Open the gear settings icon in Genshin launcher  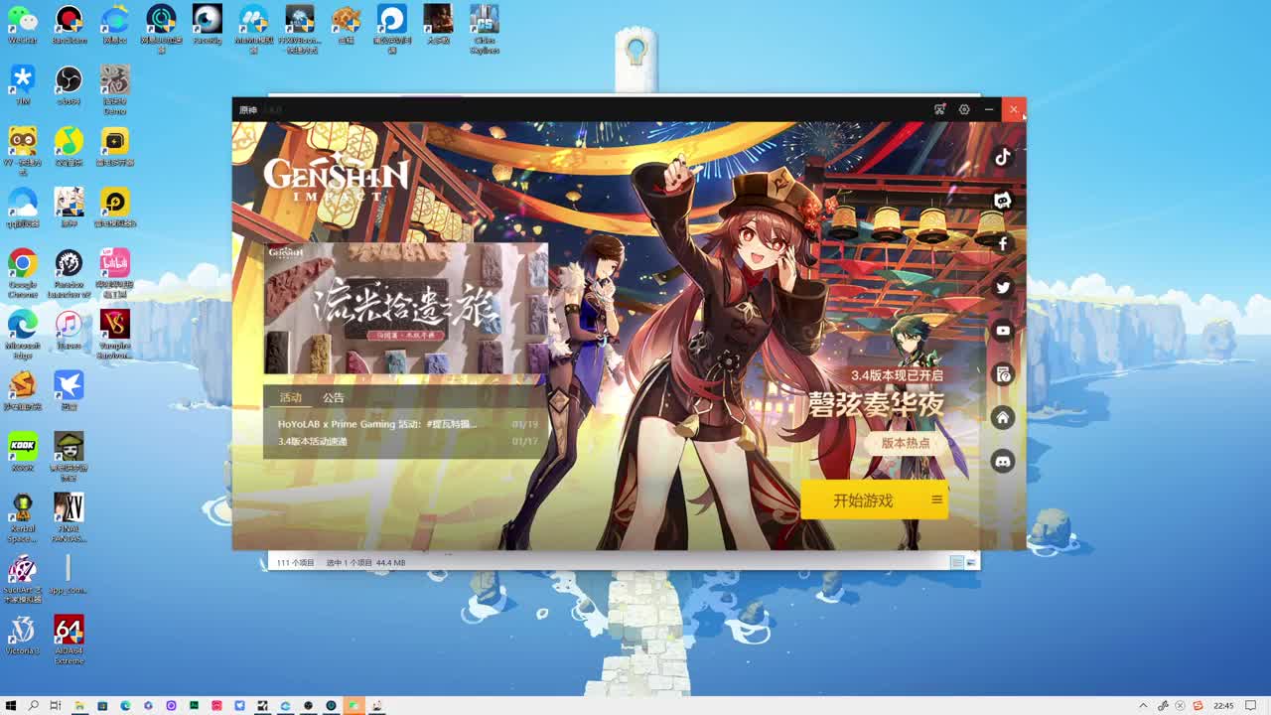click(x=964, y=109)
